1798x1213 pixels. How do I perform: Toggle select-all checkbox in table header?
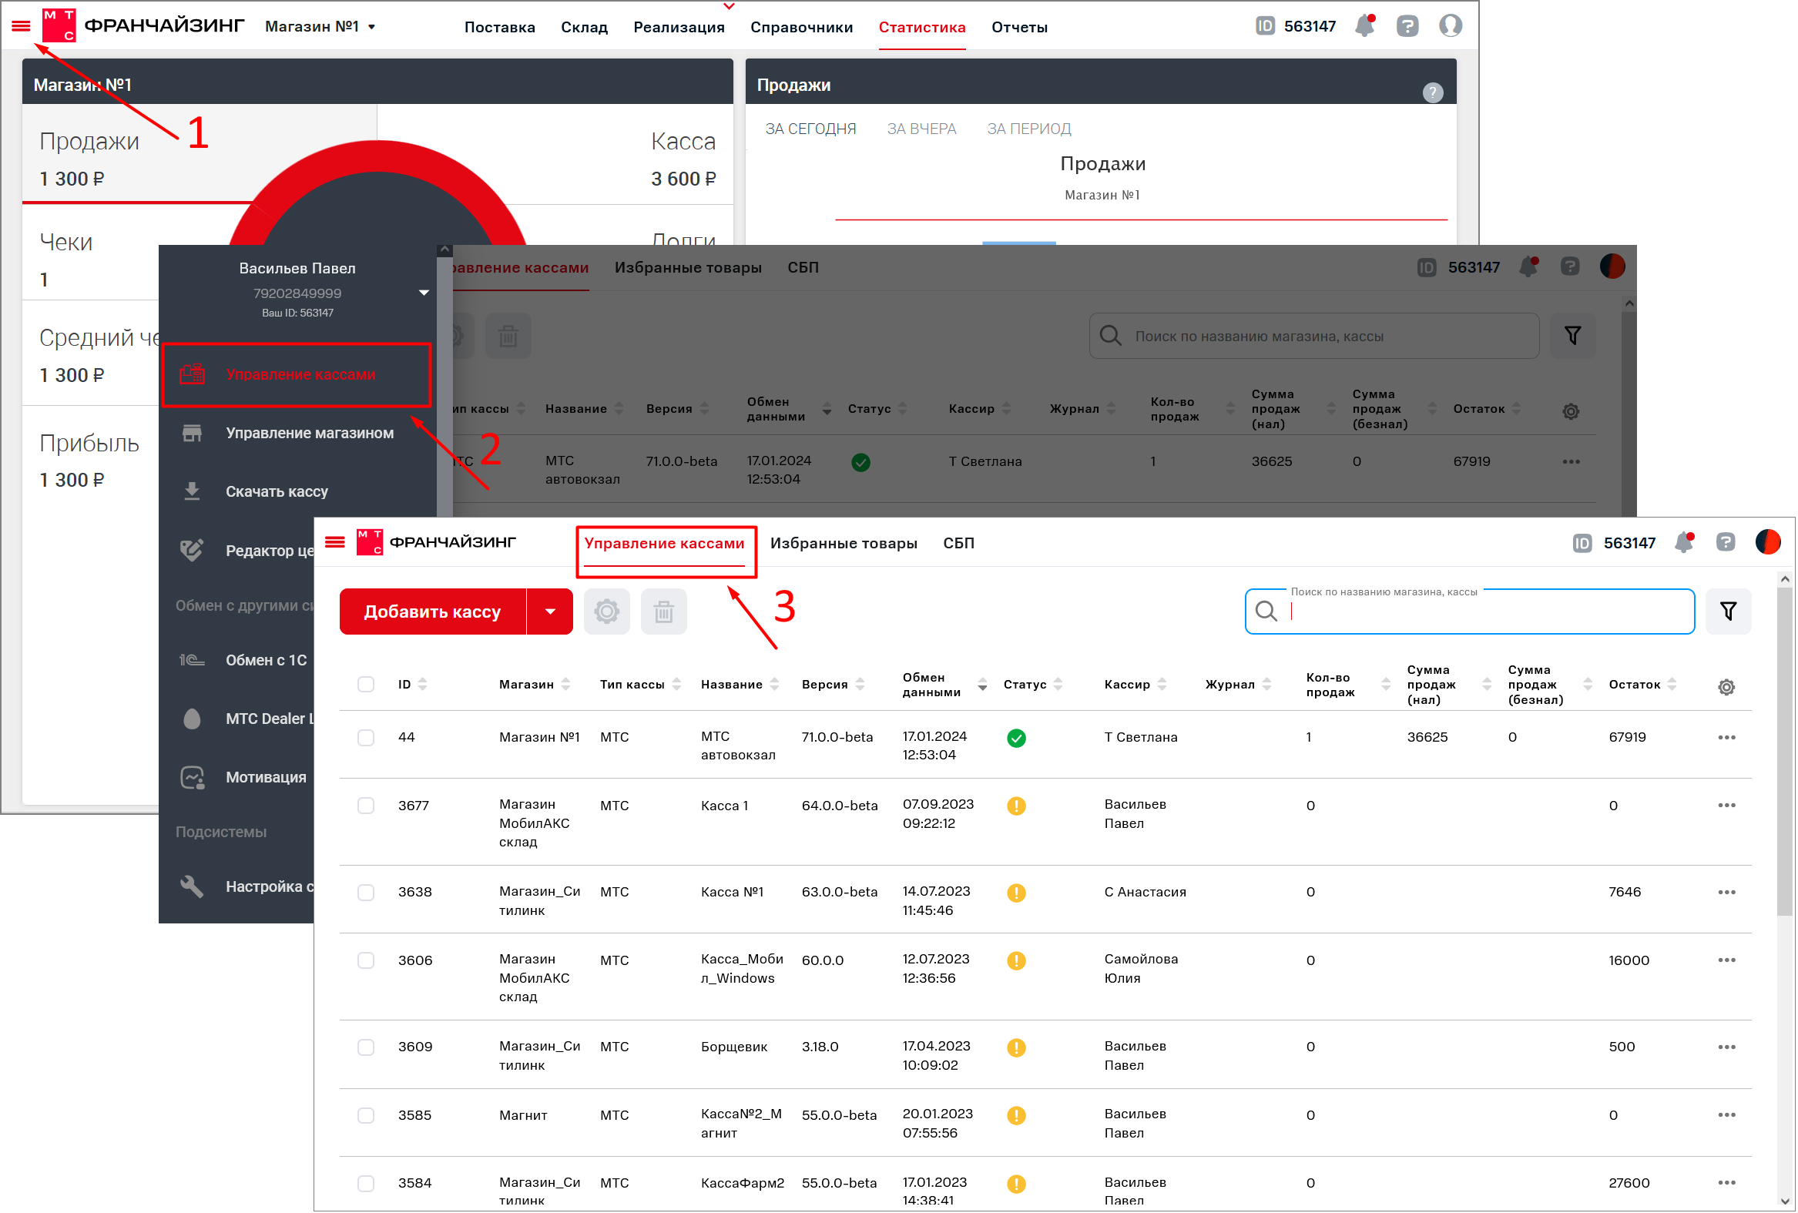(x=367, y=685)
